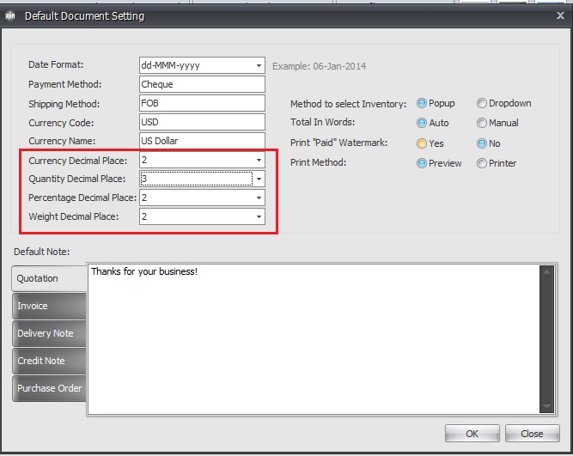Open the Weight Decimal Place dropdown
Image resolution: width=573 pixels, height=456 pixels.
click(x=259, y=216)
